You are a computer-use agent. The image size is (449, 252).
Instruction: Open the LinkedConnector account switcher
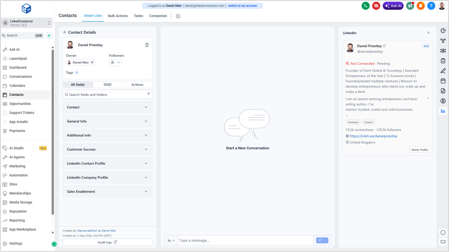[x=27, y=23]
